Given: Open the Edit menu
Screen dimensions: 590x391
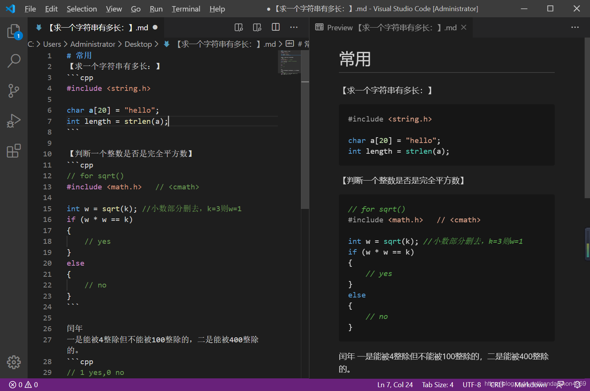Looking at the screenshot, I should click(51, 8).
